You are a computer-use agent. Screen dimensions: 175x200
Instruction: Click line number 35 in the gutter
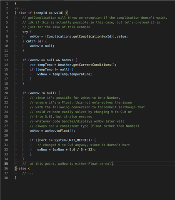[6, 164]
